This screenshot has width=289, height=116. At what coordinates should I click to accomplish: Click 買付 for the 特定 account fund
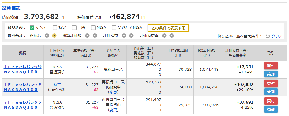point(271,83)
